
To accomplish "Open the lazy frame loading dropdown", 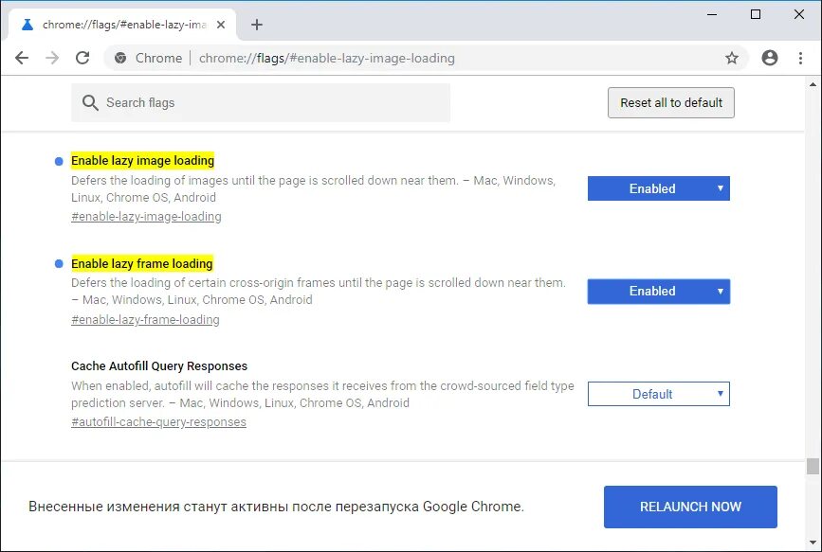I will 659,291.
